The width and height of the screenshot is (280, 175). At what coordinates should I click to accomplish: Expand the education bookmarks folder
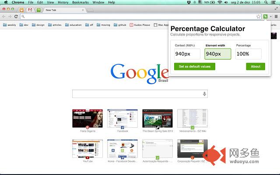(73, 25)
